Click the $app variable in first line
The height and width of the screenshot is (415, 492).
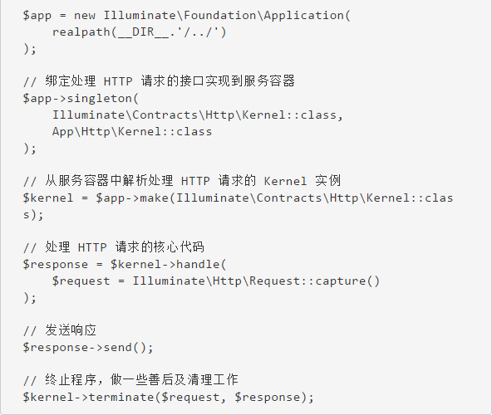(37, 16)
